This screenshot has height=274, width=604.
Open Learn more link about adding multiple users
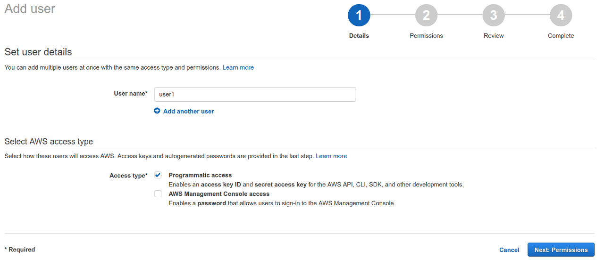pos(238,68)
